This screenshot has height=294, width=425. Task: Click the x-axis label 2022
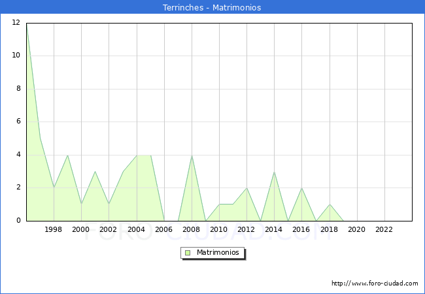[384, 229]
